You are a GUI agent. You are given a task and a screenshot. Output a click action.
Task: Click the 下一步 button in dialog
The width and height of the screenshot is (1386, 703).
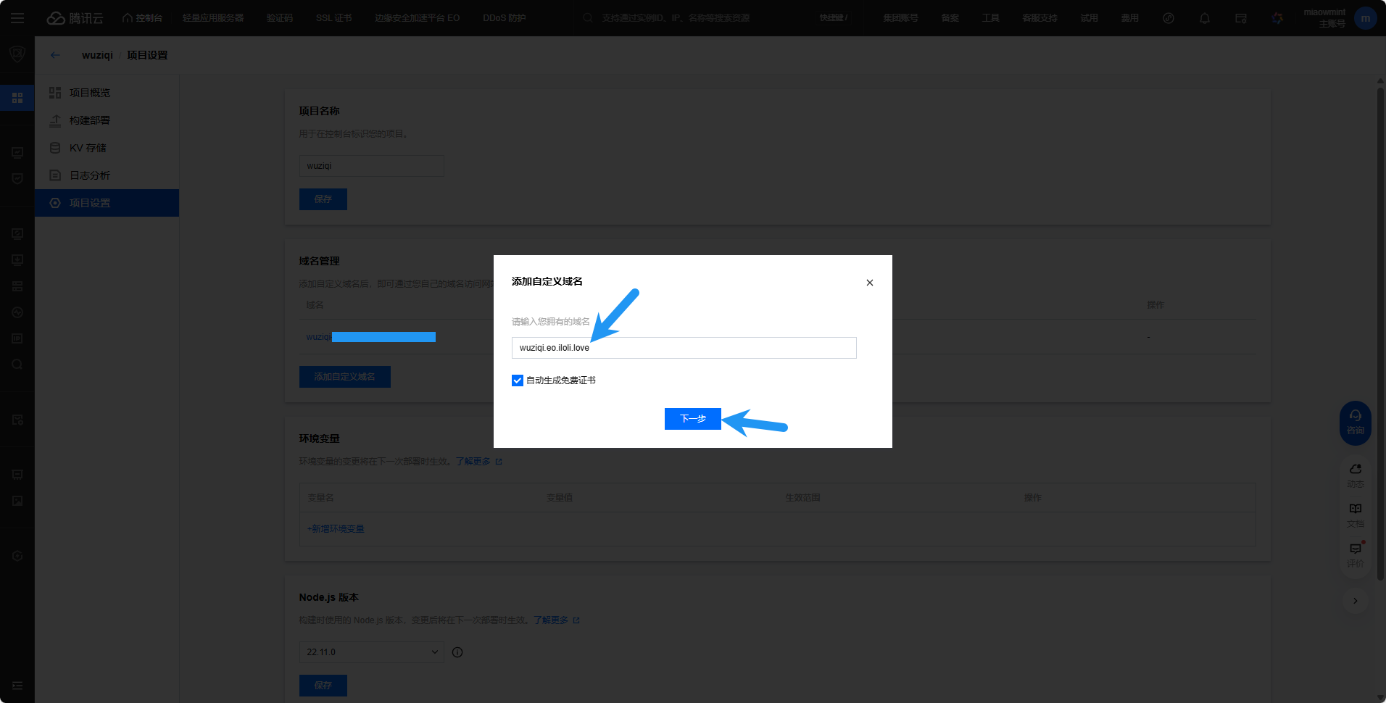pos(692,419)
